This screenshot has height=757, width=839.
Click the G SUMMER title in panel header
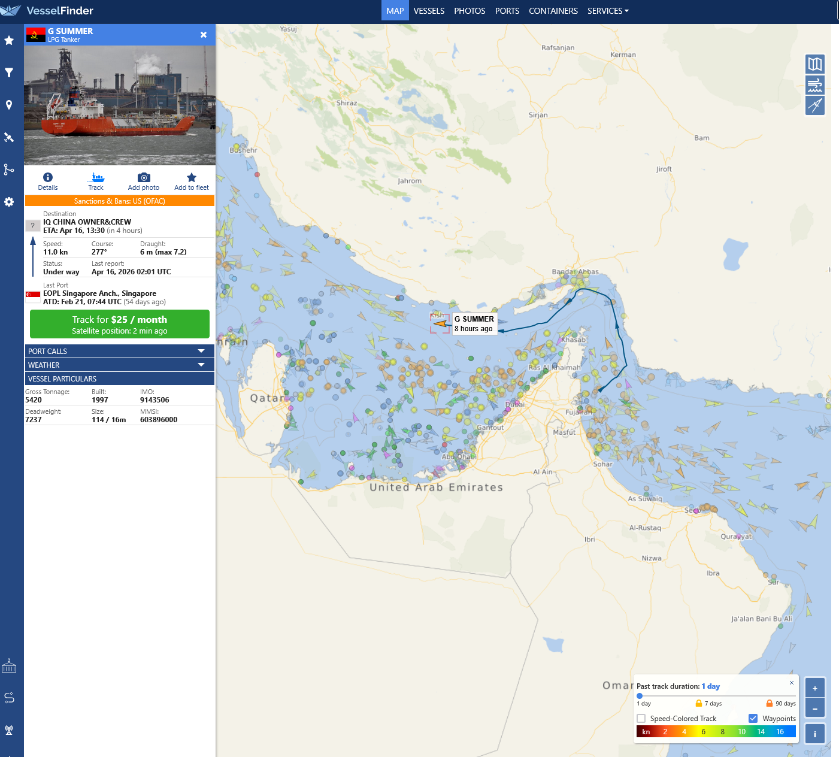(x=71, y=31)
